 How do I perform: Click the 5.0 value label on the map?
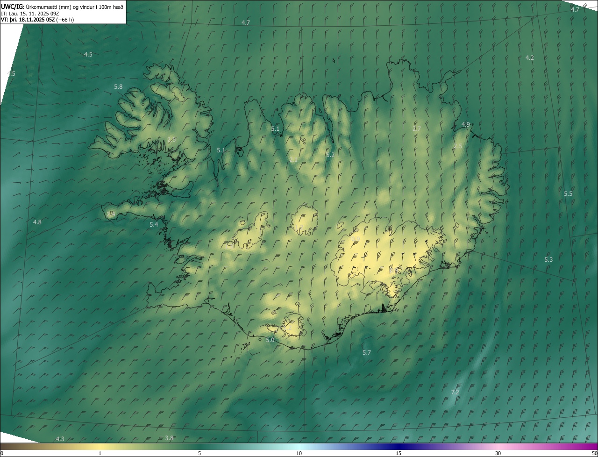(x=270, y=340)
